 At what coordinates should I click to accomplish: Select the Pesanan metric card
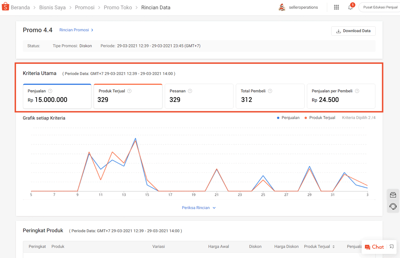199,96
